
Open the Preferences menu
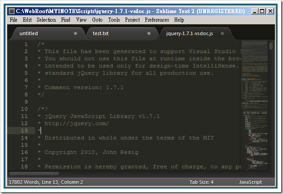[157, 20]
